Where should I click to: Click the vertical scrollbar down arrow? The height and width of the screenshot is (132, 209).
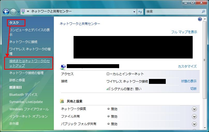[x=205, y=128]
